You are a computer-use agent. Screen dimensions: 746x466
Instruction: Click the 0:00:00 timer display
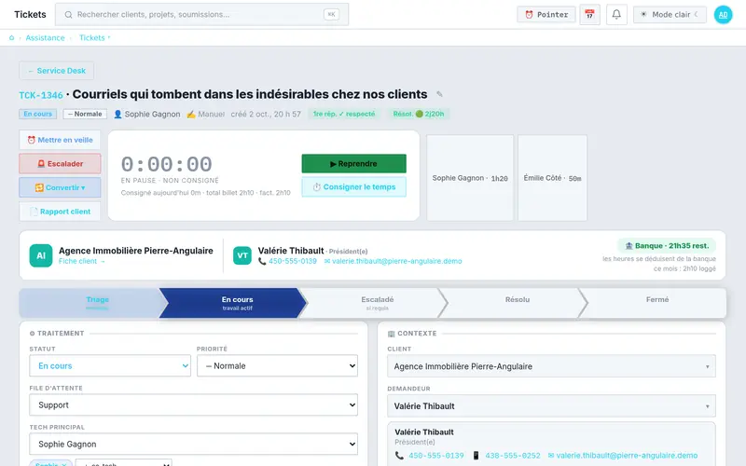click(x=167, y=164)
